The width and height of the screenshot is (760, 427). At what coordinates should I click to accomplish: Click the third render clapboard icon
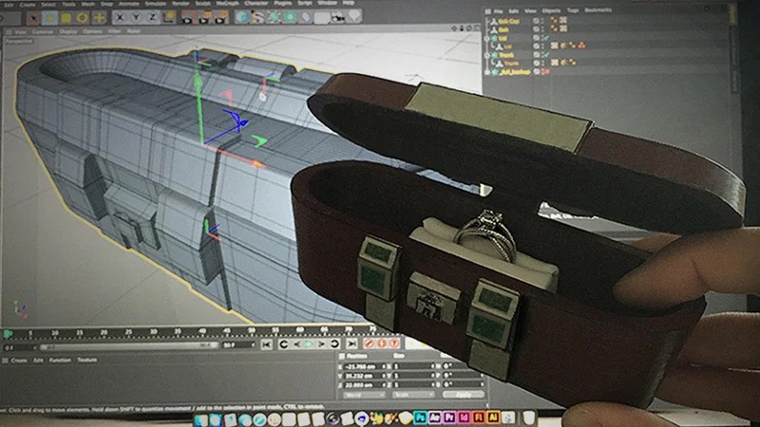(x=220, y=18)
